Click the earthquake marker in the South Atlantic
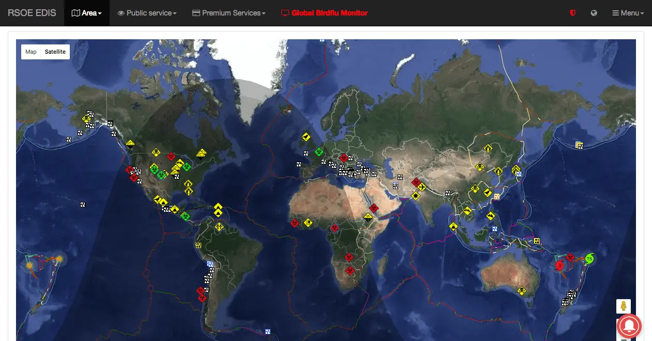The image size is (652, 341). click(x=267, y=332)
